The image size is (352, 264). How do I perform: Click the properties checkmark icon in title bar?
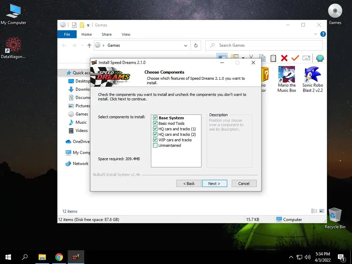click(x=74, y=25)
